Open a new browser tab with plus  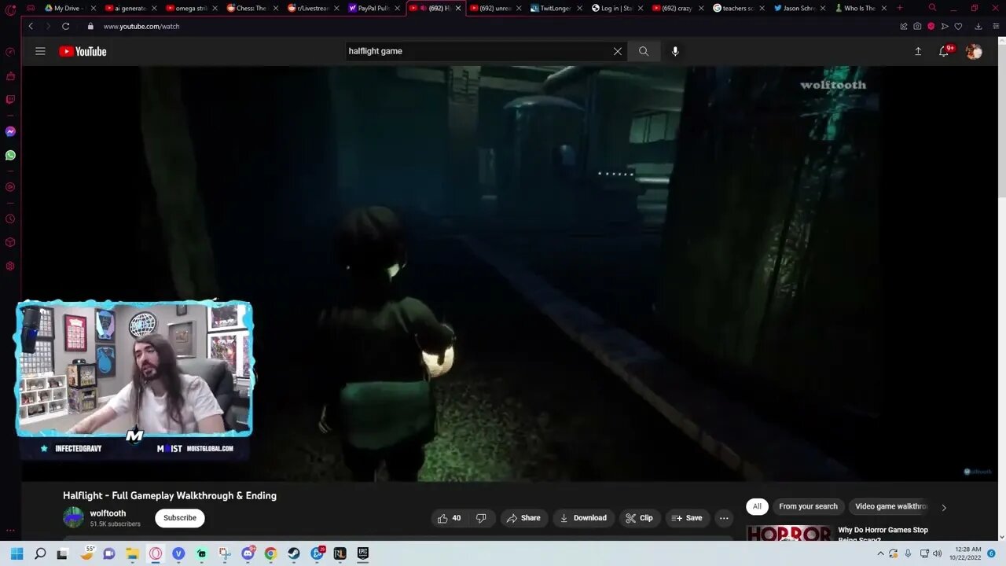point(900,8)
